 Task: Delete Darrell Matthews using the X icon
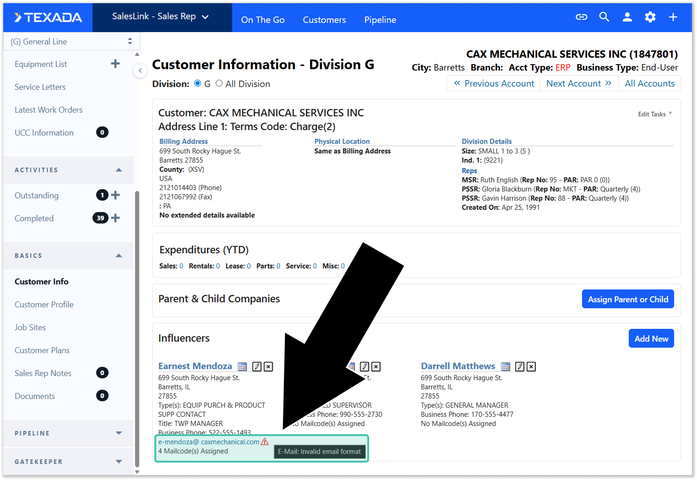click(x=531, y=367)
